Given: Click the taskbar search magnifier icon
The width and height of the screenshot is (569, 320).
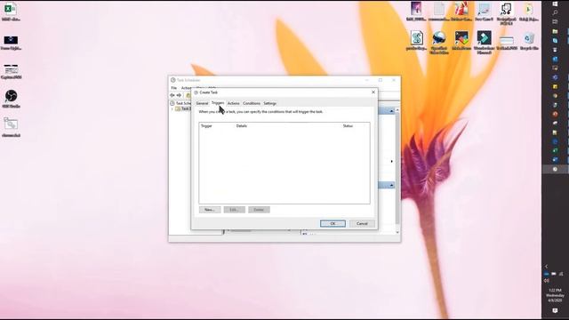Looking at the screenshot, I should pos(555,12).
